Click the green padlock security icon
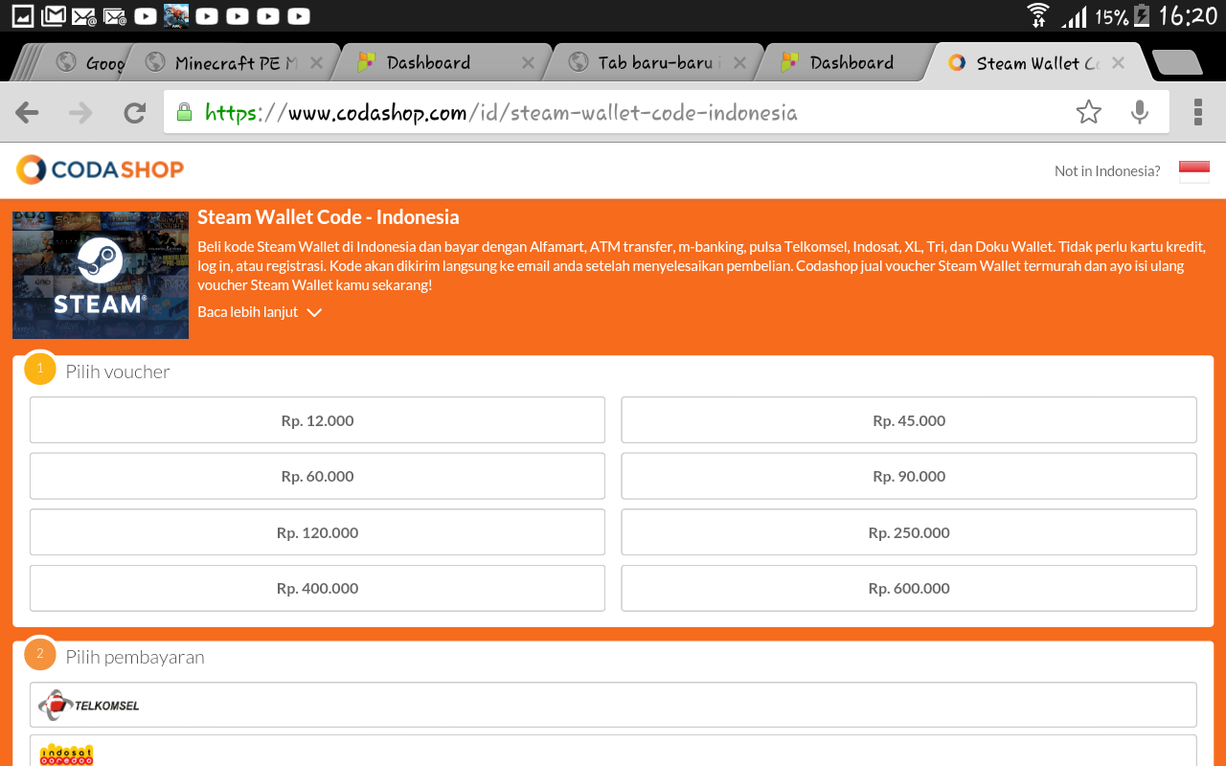This screenshot has width=1226, height=766. tap(185, 112)
